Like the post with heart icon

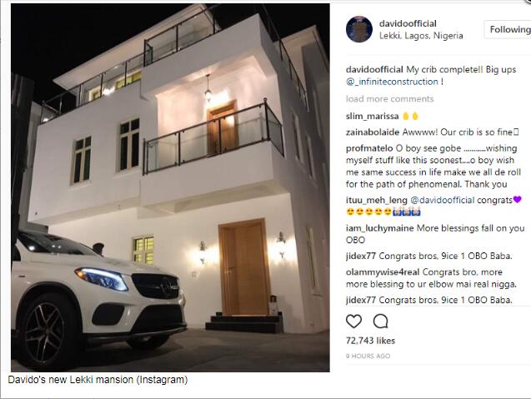coord(354,322)
